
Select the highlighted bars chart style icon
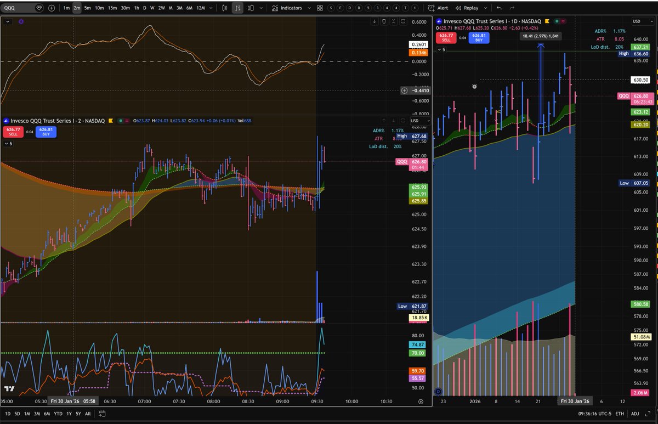point(237,8)
